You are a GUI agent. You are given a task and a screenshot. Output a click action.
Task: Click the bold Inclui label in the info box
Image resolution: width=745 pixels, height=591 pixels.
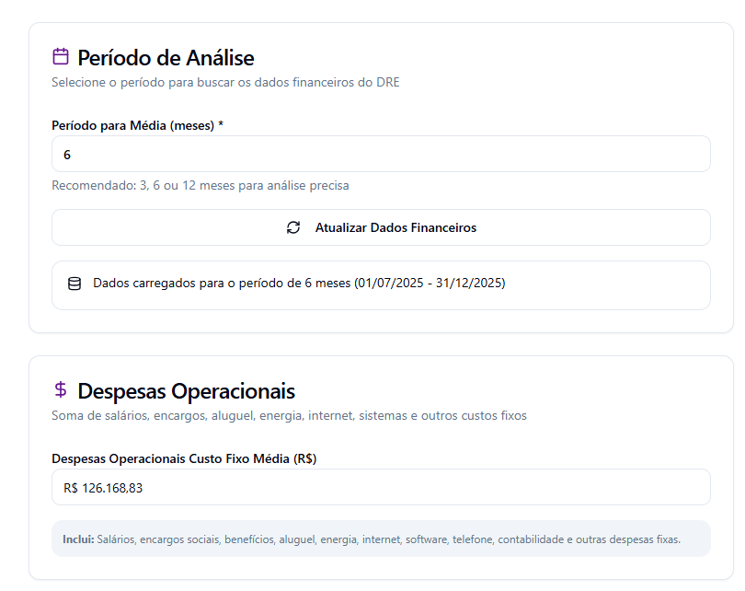[x=78, y=539]
